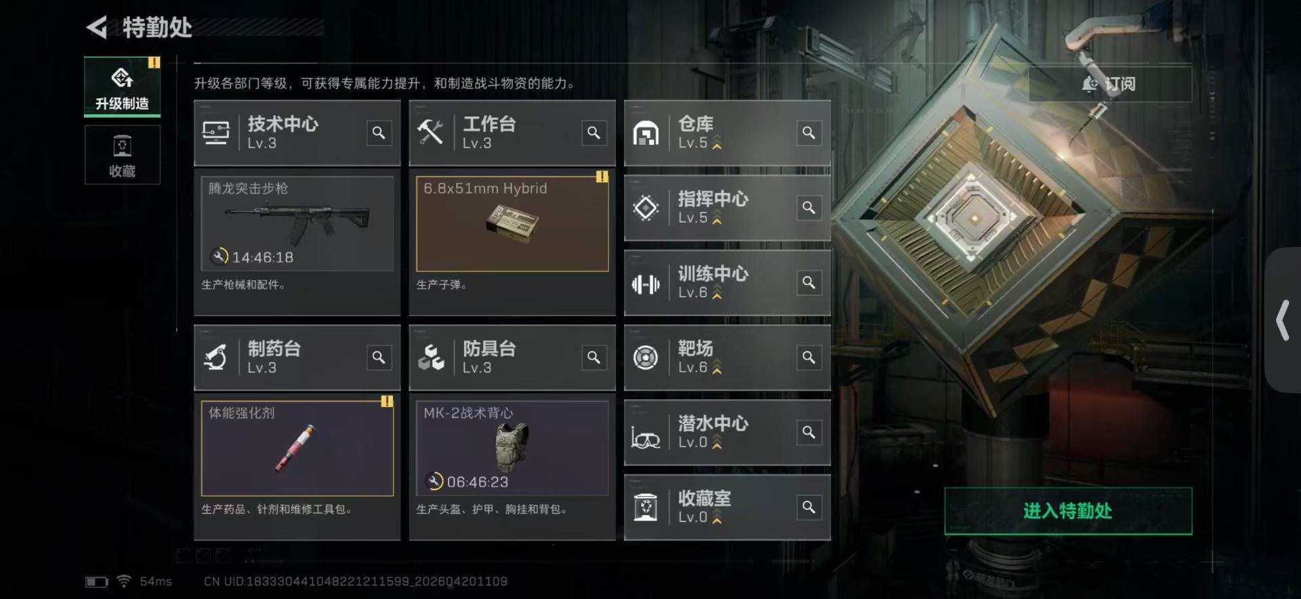Click the 收藏室 magnifier icon
Screen dimensions: 1301x599
coord(809,507)
